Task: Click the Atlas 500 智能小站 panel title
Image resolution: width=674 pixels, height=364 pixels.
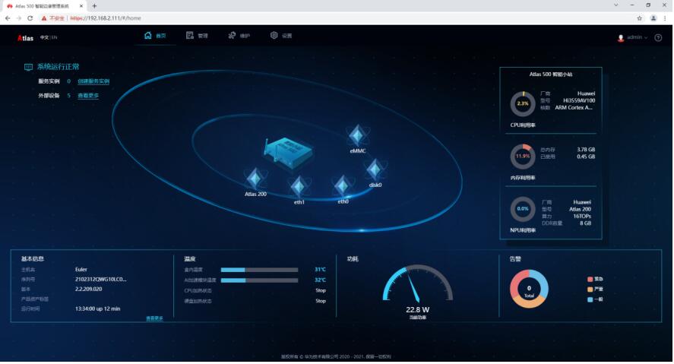Action: tap(551, 74)
